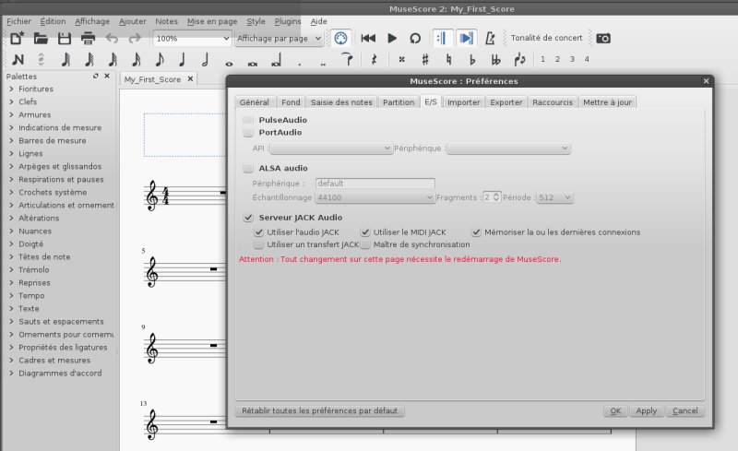The width and height of the screenshot is (738, 451).
Task: Check Utiliser un transfert JACK
Action: pyautogui.click(x=258, y=244)
